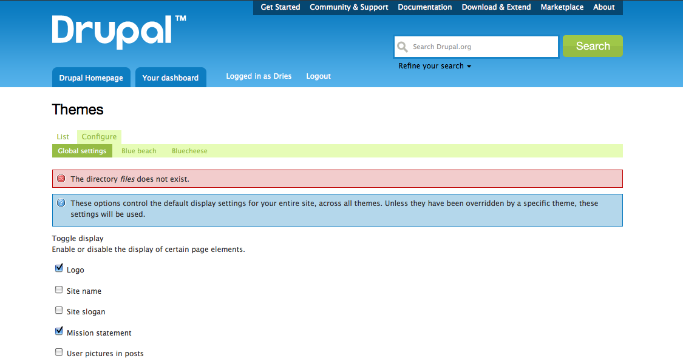Click the Search button

pyautogui.click(x=592, y=45)
